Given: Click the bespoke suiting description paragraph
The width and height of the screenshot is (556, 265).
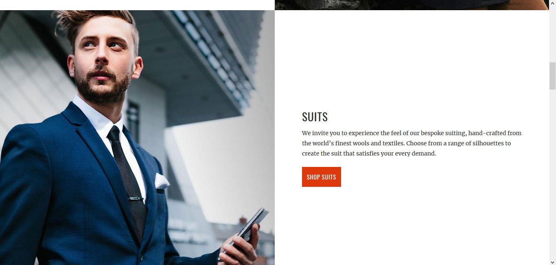Looking at the screenshot, I should click(412, 143).
